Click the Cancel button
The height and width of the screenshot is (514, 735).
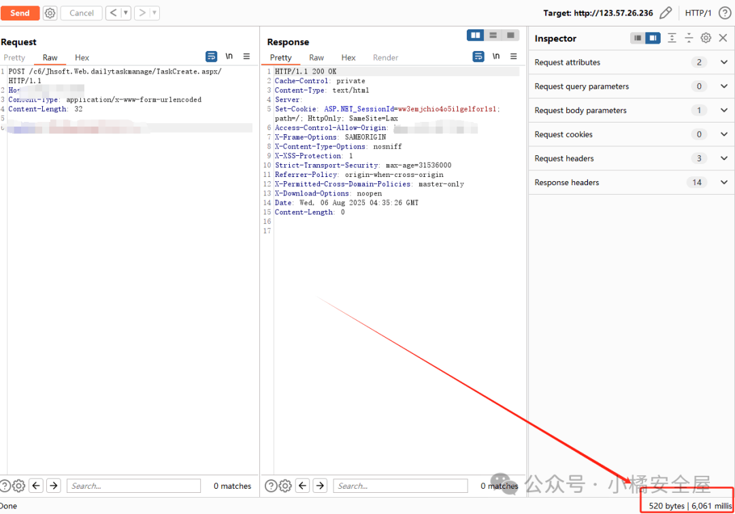point(82,13)
